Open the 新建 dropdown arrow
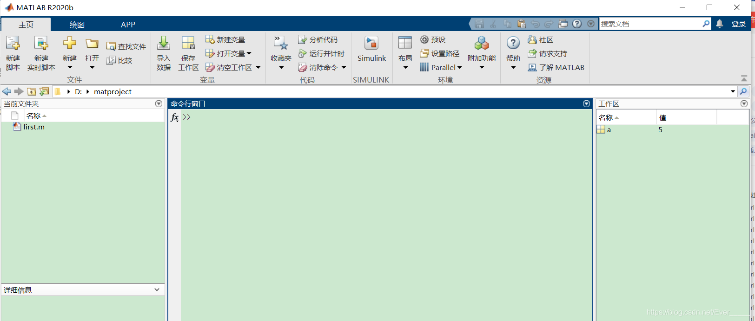755x321 pixels. click(x=70, y=68)
